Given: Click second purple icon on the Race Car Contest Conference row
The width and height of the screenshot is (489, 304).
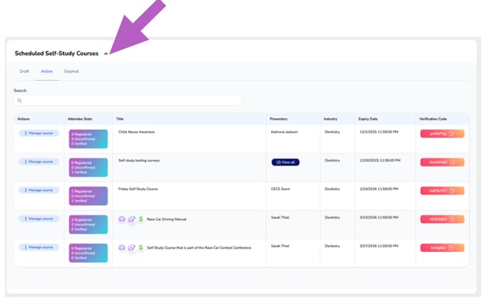Looking at the screenshot, I should coord(132,247).
